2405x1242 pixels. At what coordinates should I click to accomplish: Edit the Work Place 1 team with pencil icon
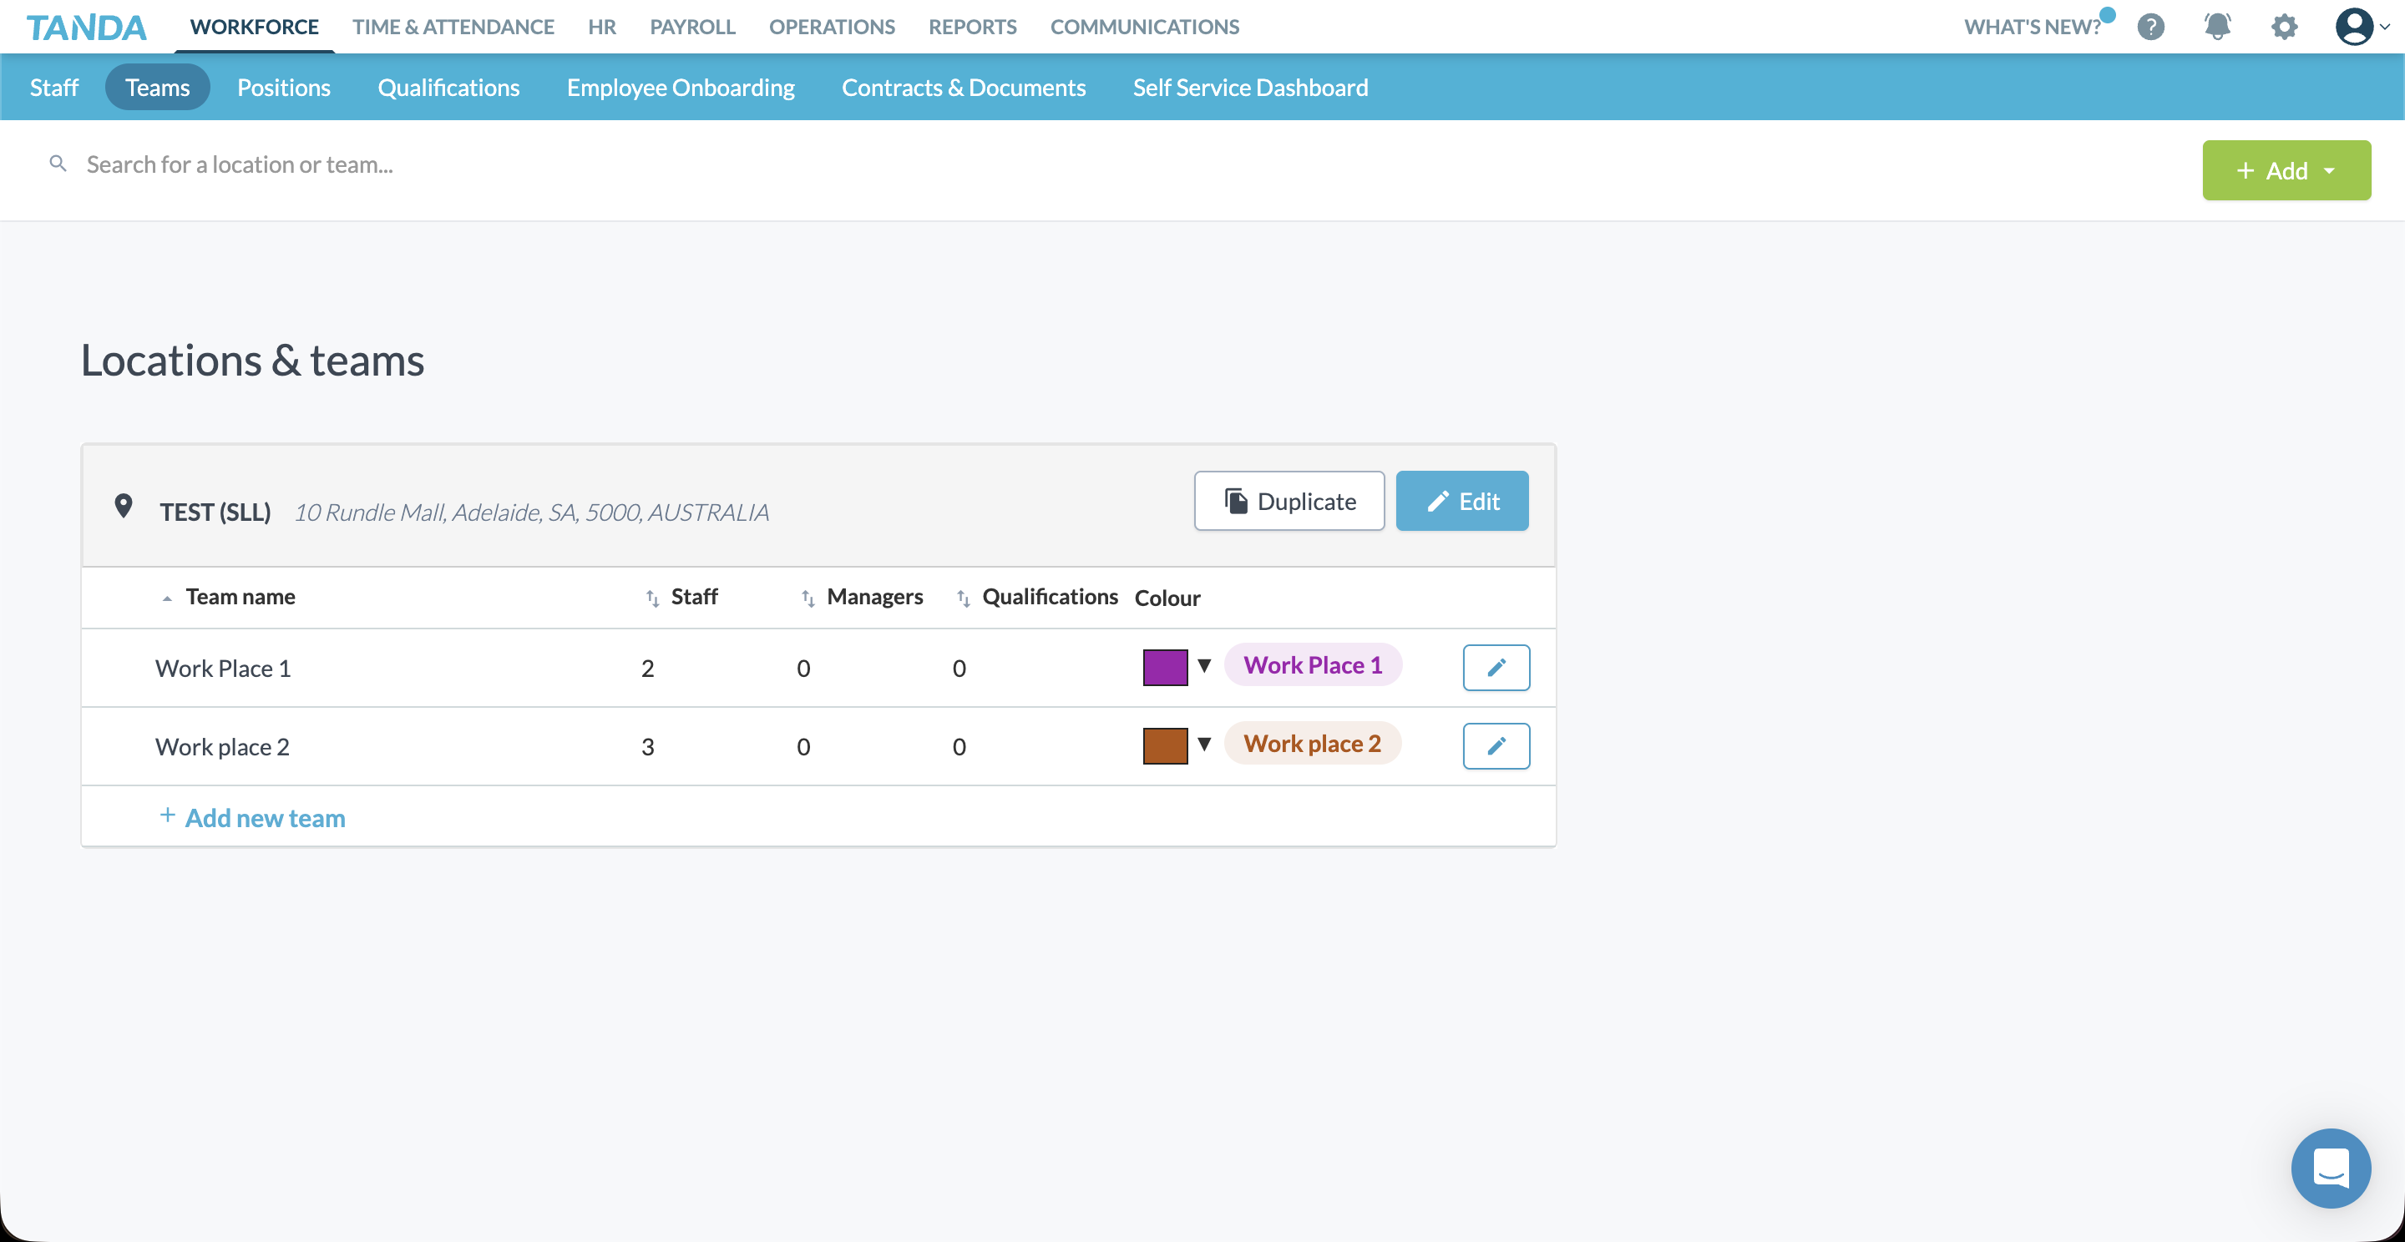coord(1496,667)
